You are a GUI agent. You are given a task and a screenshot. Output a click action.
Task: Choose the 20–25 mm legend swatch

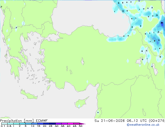tap(46, 124)
